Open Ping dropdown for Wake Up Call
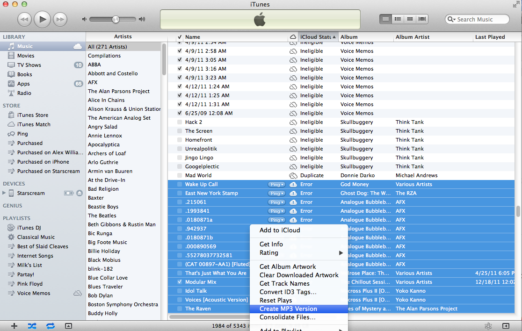The width and height of the screenshot is (522, 331). click(x=276, y=184)
